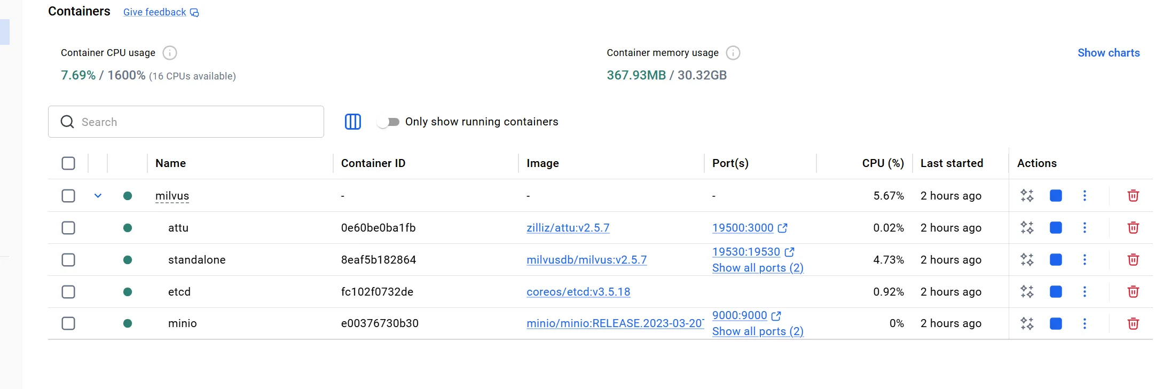The height and width of the screenshot is (389, 1171).
Task: Stop the standalone container
Action: 1055,260
